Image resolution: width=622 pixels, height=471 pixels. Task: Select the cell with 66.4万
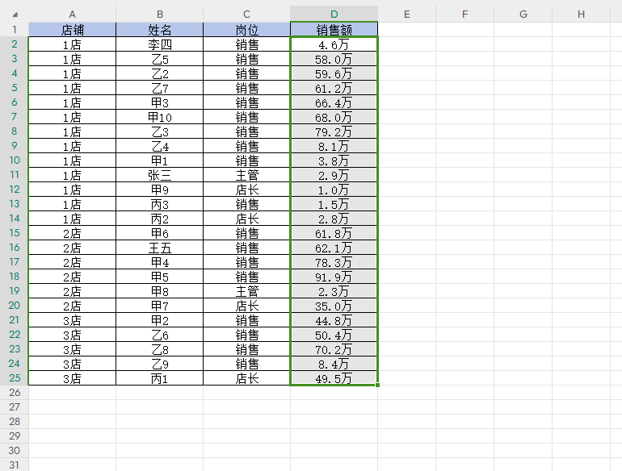click(x=334, y=102)
